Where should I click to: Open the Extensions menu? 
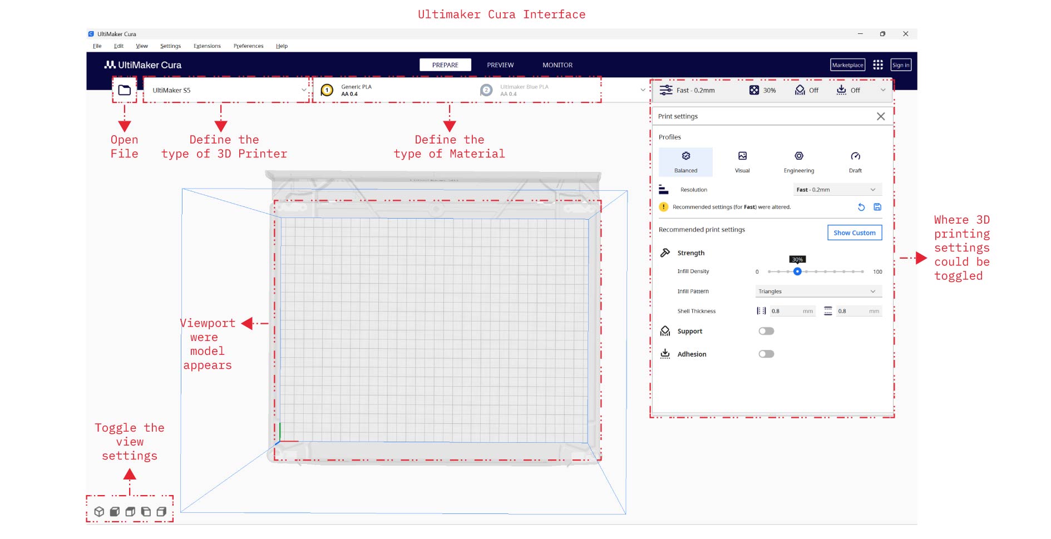point(207,46)
